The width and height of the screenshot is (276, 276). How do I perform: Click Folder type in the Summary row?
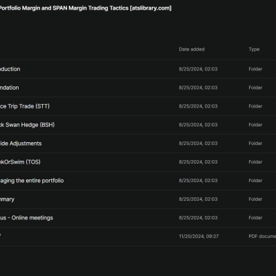tap(255, 199)
